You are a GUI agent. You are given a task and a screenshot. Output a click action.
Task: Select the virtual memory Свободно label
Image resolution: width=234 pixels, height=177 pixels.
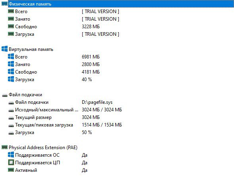(26, 72)
